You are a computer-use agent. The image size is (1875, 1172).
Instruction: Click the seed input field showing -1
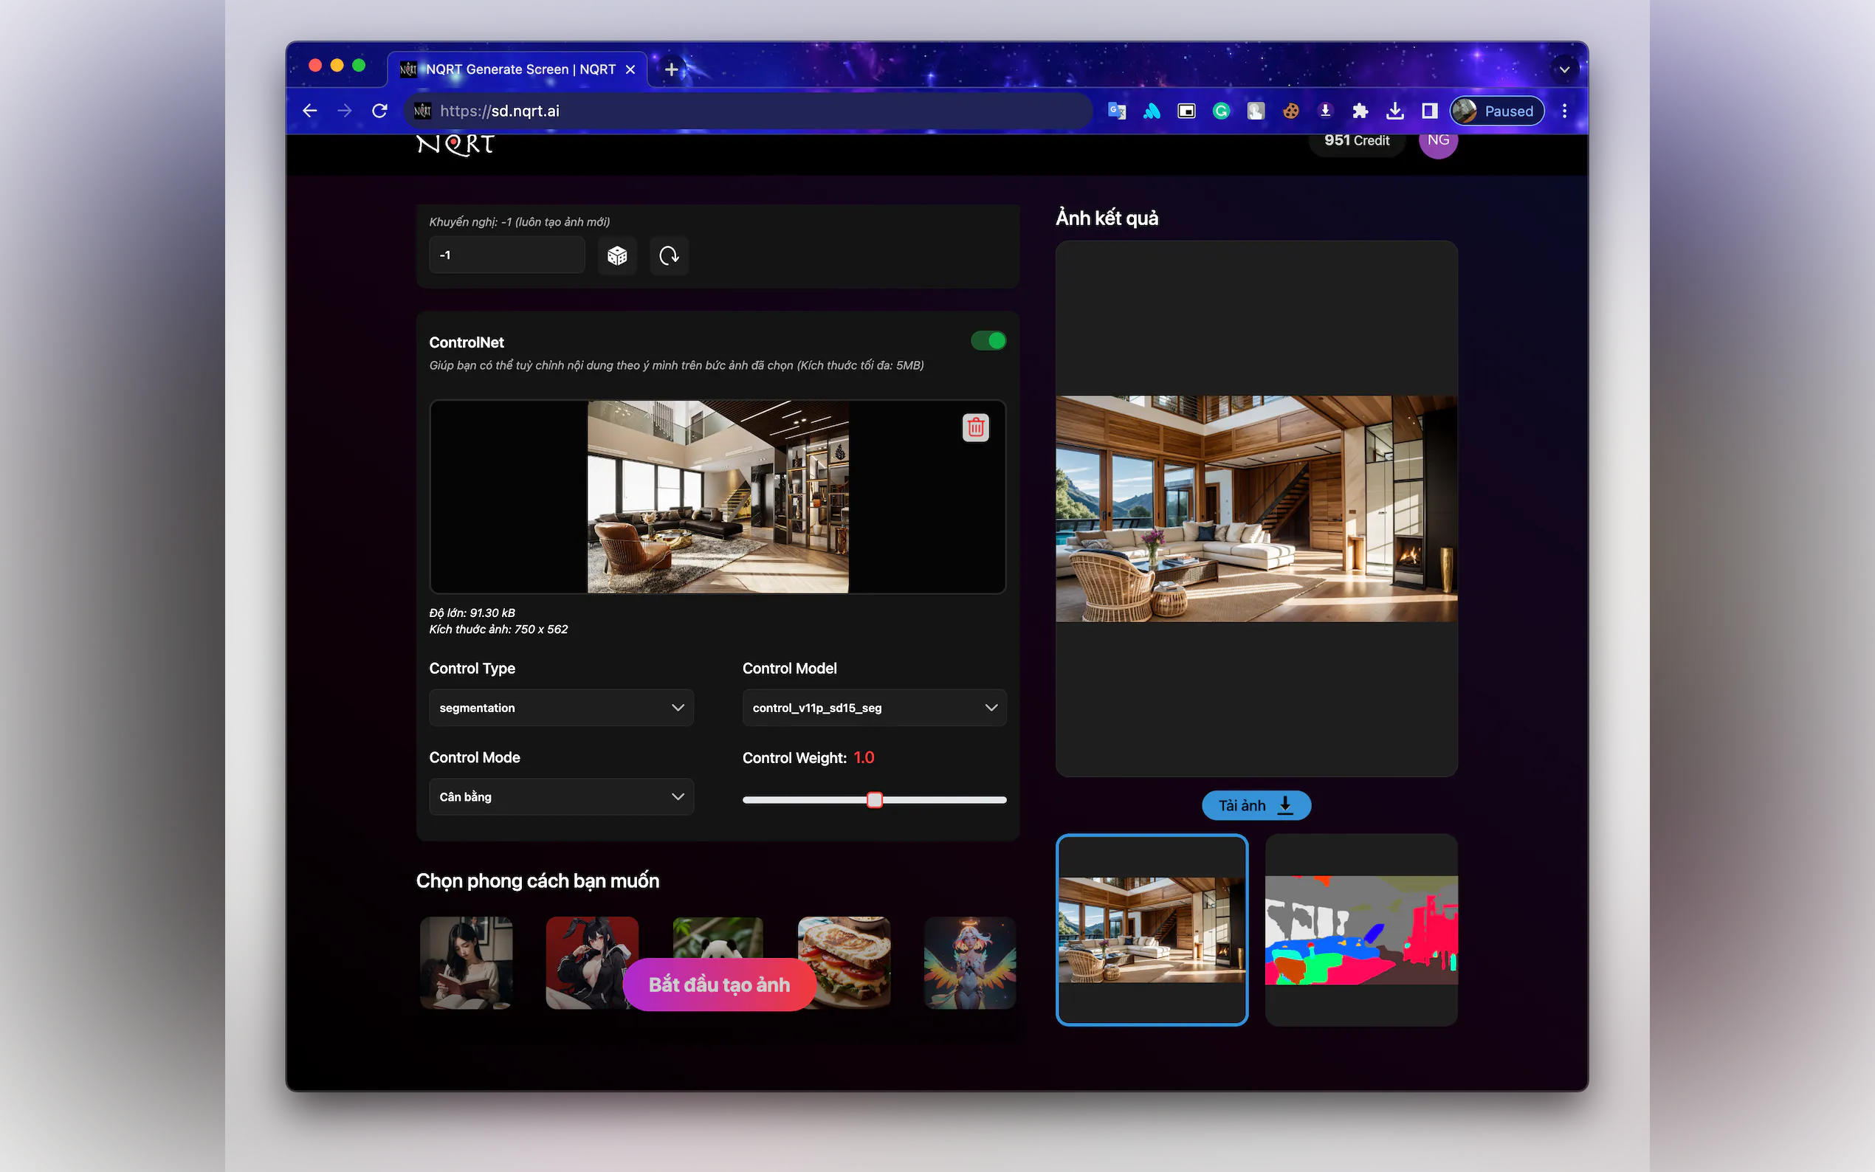(507, 255)
